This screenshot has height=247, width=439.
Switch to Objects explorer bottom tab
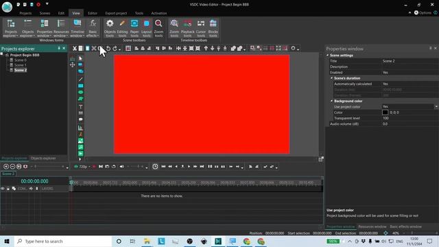pyautogui.click(x=43, y=158)
